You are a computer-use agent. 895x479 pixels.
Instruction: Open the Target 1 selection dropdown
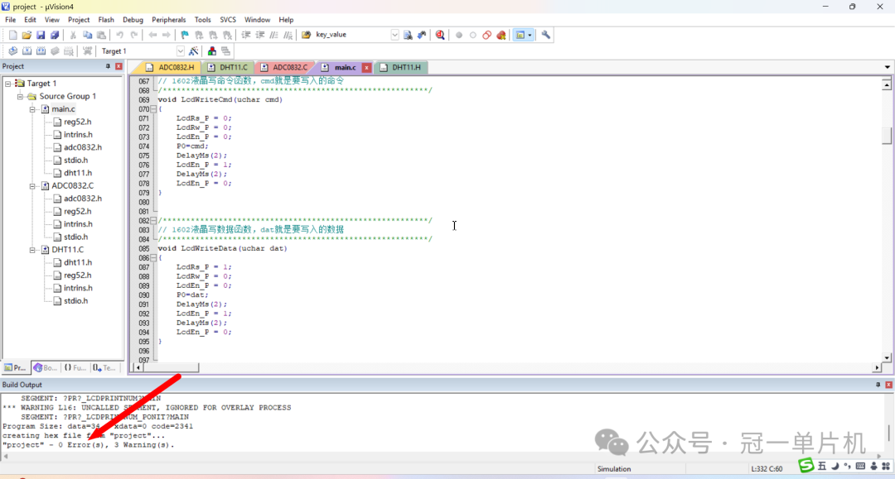coord(181,51)
